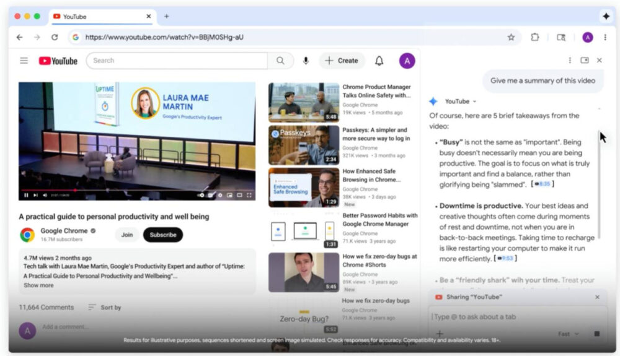Image resolution: width=620 pixels, height=356 pixels.
Task: Pause the video
Action: tap(26, 195)
